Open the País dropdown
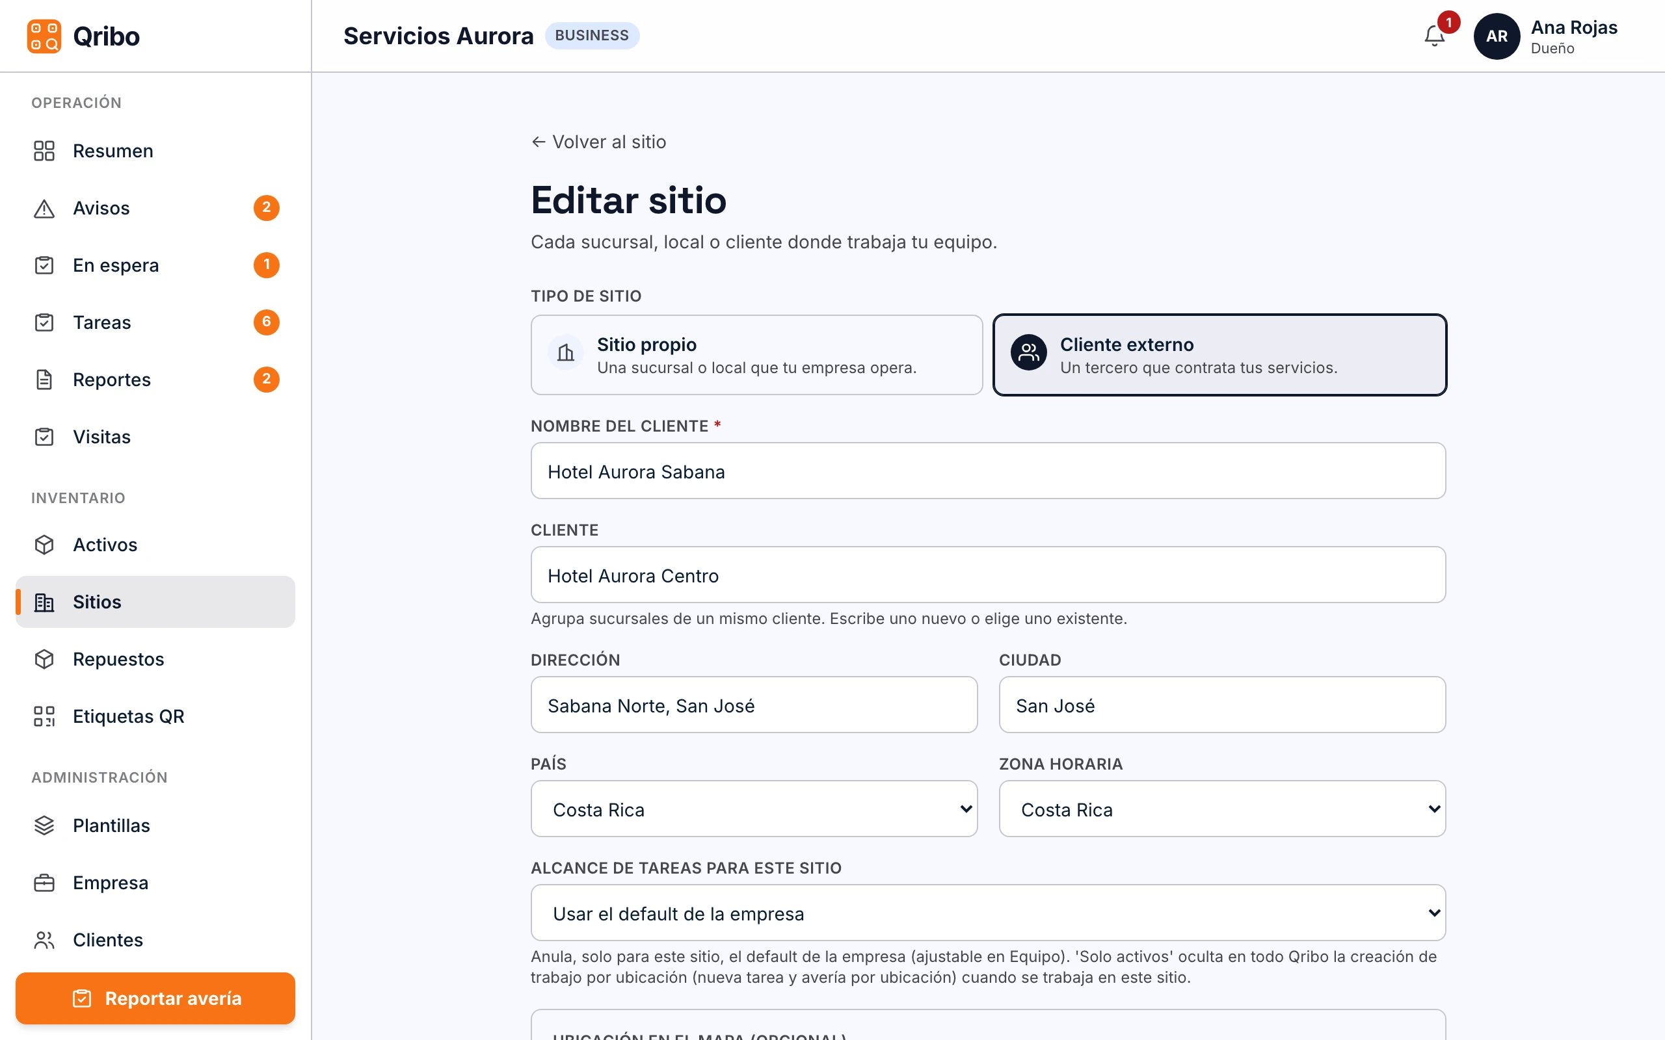 (753, 808)
